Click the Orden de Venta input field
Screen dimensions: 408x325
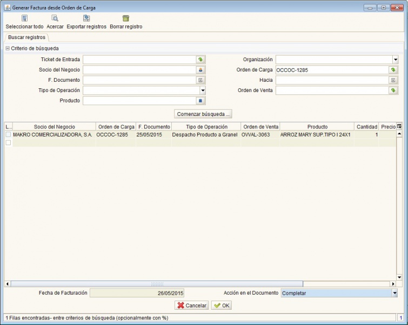[x=332, y=90]
